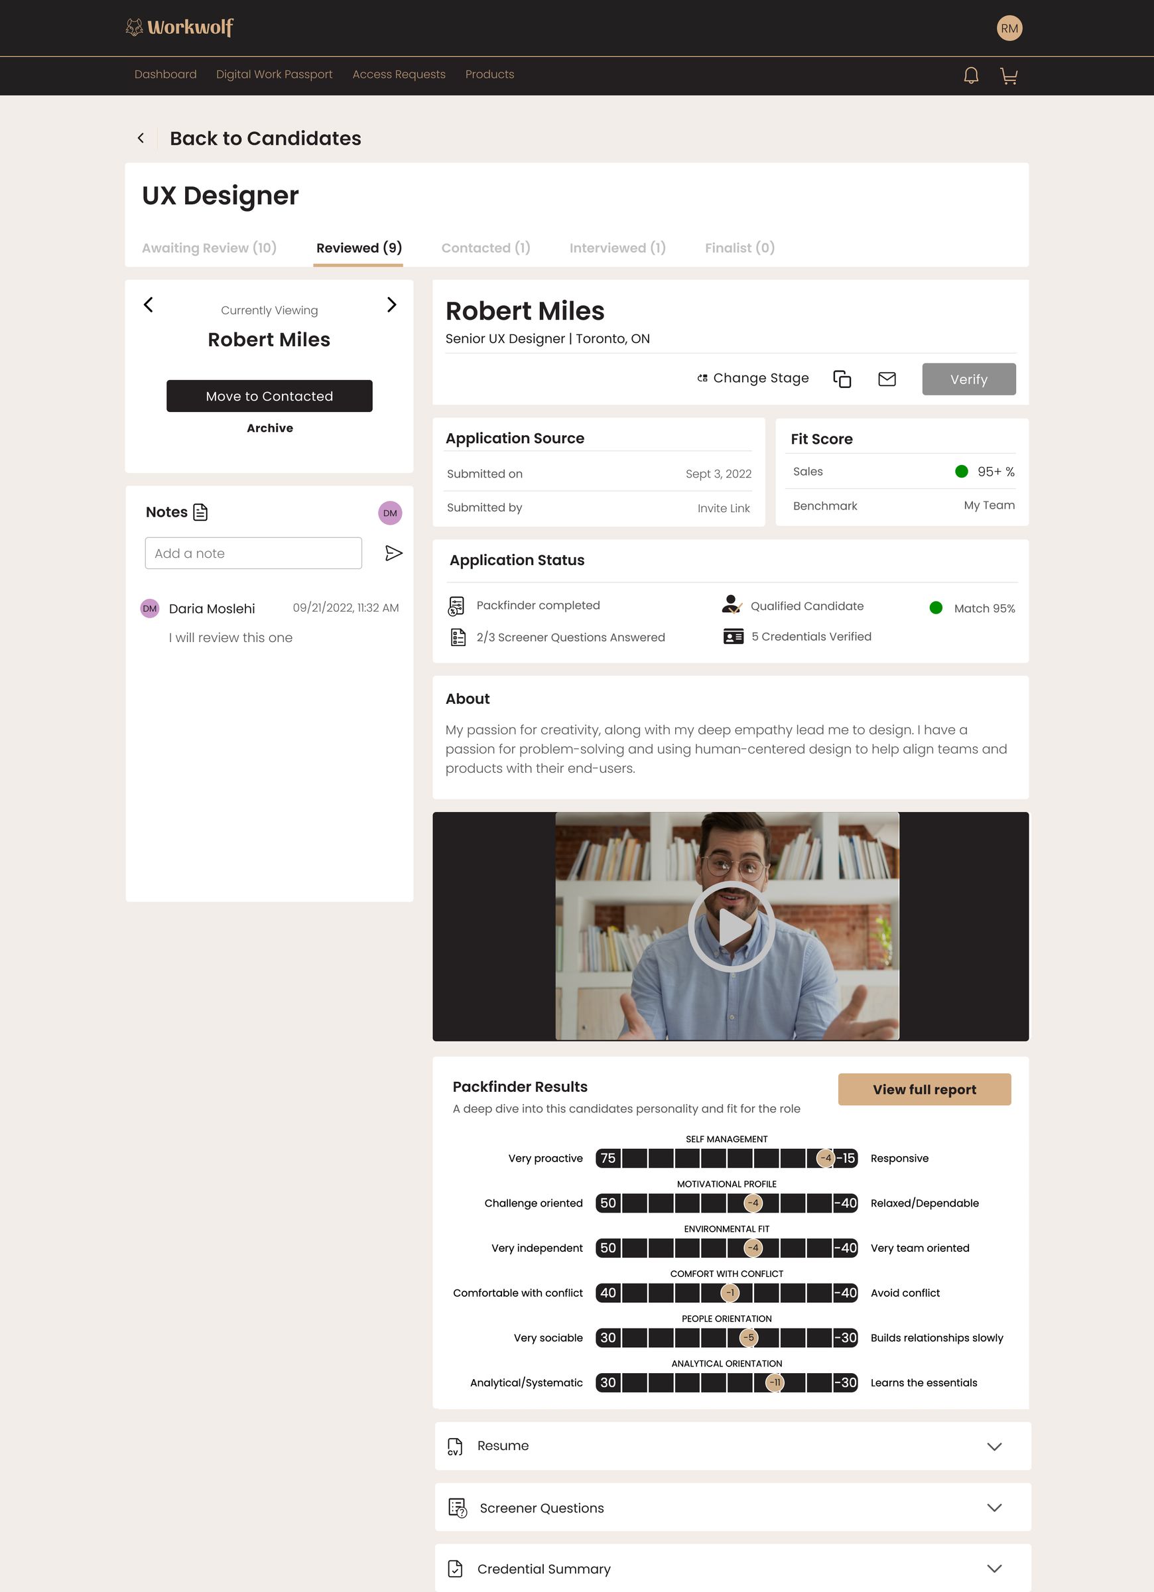The height and width of the screenshot is (1592, 1154).
Task: Click the Notes document icon
Action: tap(200, 511)
